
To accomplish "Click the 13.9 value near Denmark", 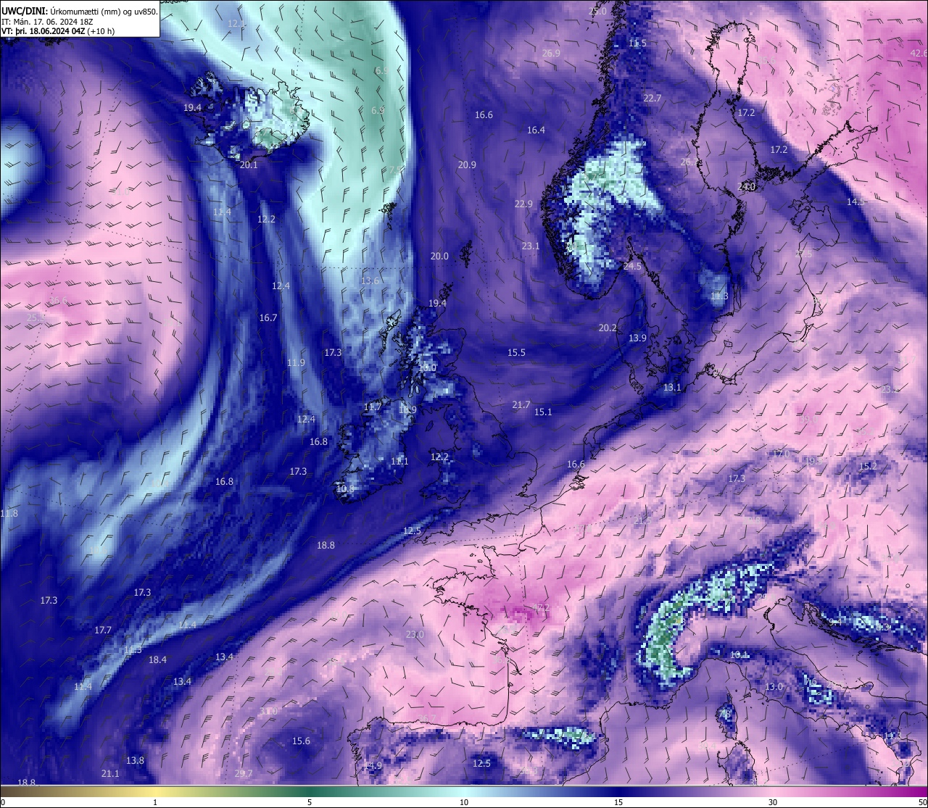I will pyautogui.click(x=637, y=338).
